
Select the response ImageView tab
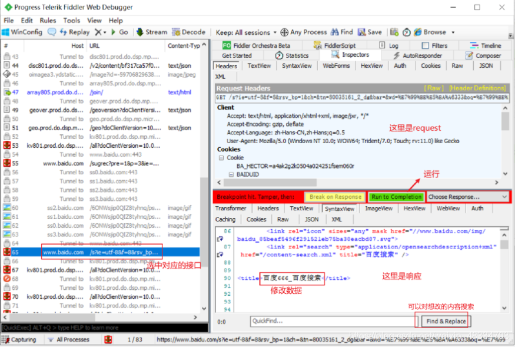[x=378, y=208]
